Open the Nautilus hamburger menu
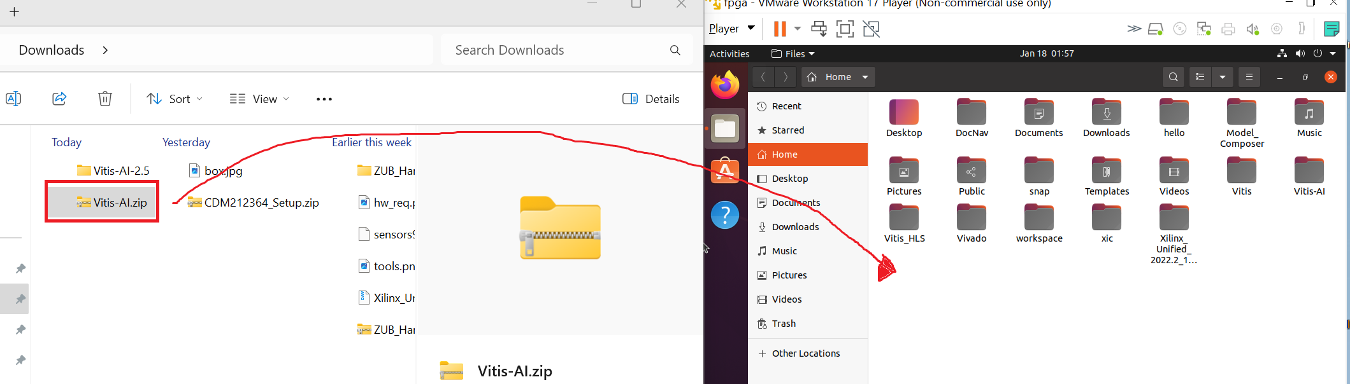This screenshot has height=384, width=1350. 1249,77
